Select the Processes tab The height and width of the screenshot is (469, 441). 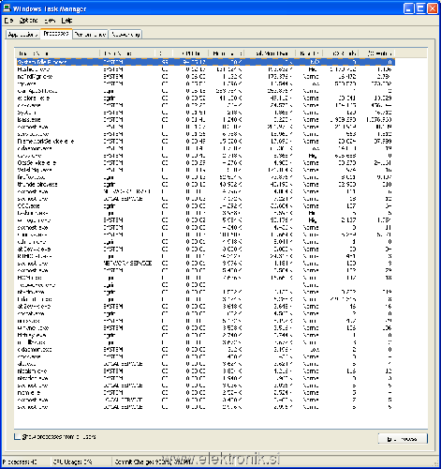tap(56, 34)
